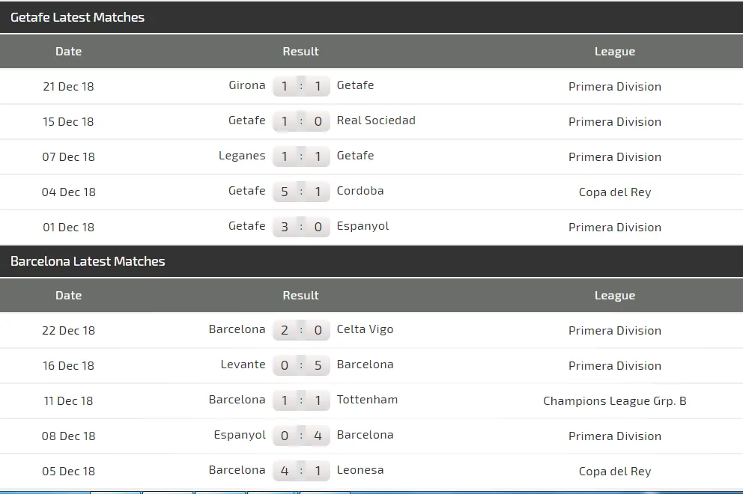Click the Real Sociedad team name
Viewport: 743px width, 494px height.
(376, 121)
